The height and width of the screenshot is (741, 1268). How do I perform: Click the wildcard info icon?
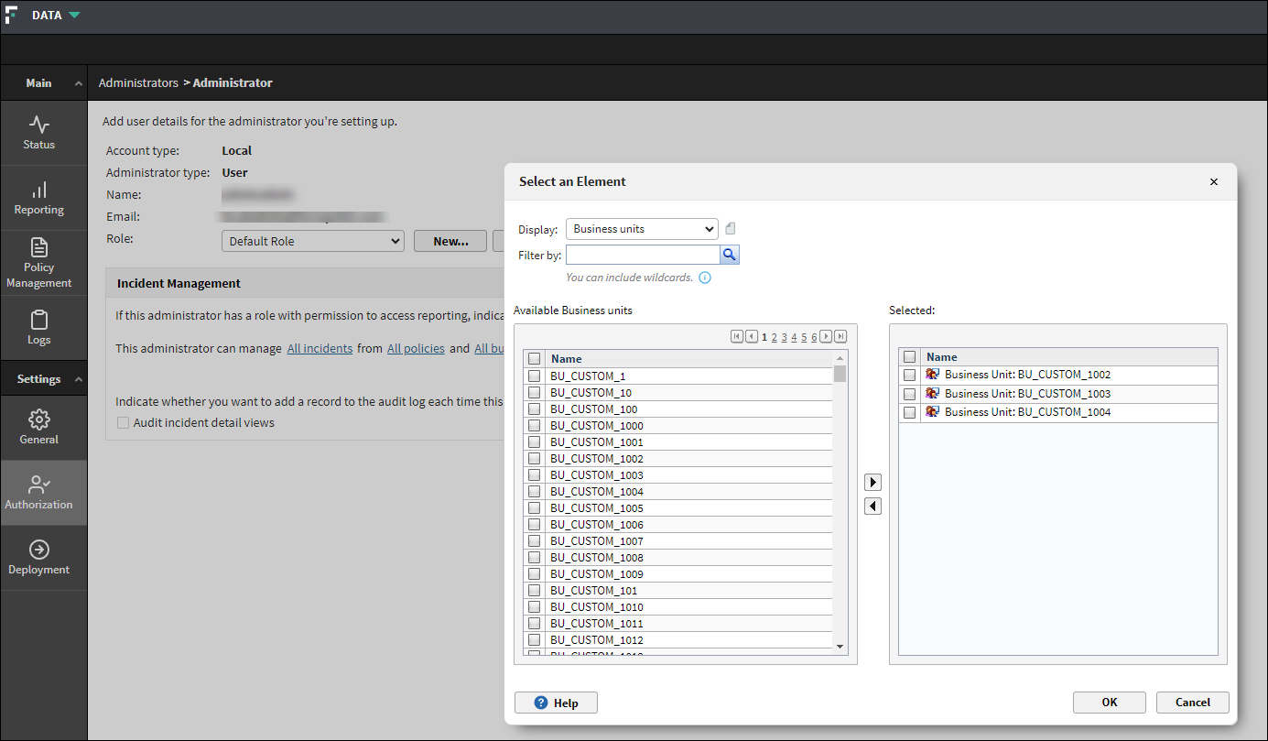[x=705, y=278]
